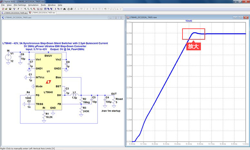Click the red 放大 annotation label
Image resolution: width=250 pixels, height=150 pixels.
pos(194,46)
